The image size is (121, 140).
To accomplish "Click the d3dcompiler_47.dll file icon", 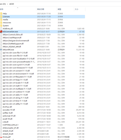I will pos(1,128).
